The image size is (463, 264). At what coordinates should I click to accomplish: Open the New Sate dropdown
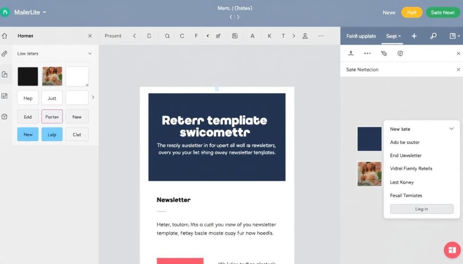(421, 129)
